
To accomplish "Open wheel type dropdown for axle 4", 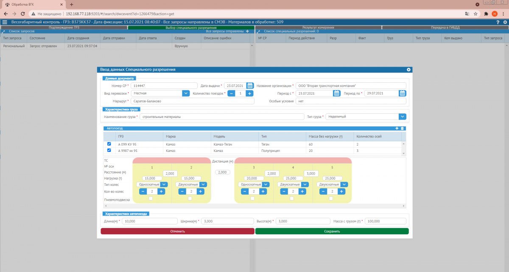I will [305, 184].
